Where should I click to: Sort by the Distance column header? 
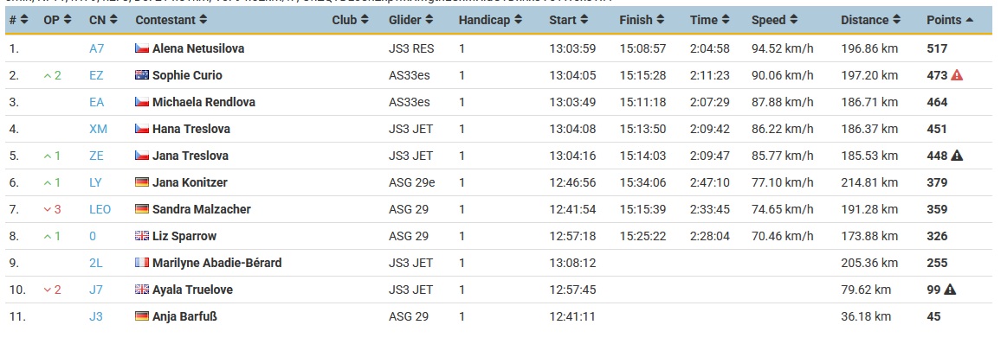[870, 20]
